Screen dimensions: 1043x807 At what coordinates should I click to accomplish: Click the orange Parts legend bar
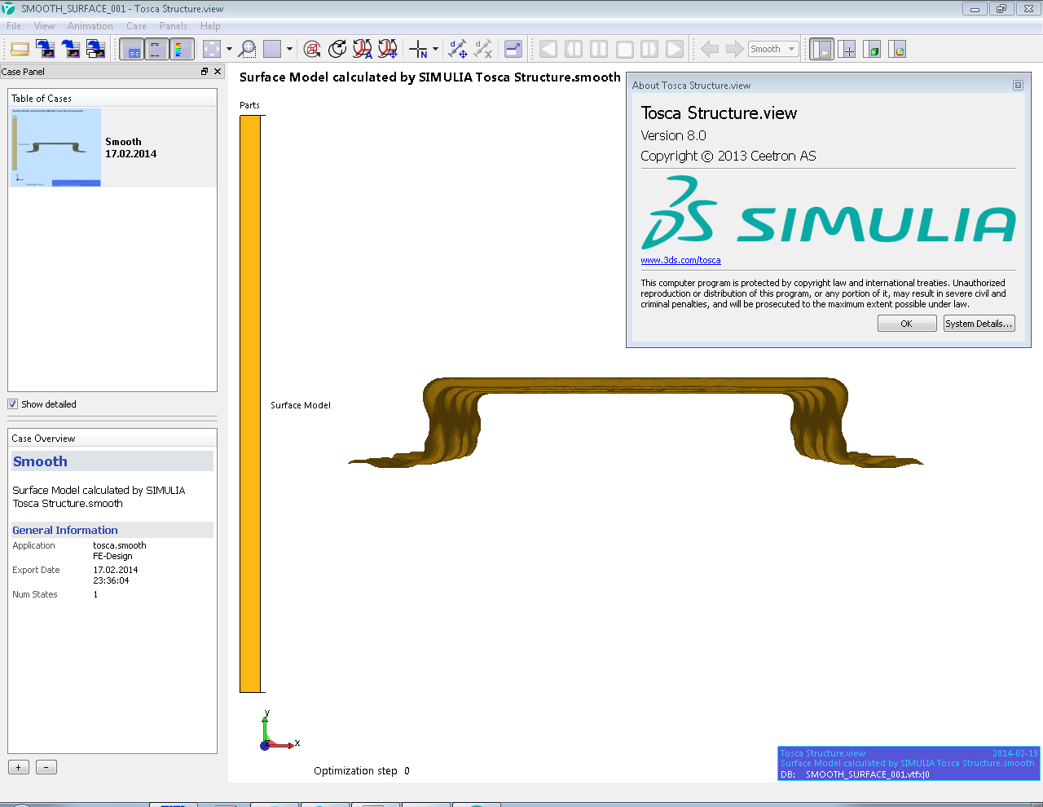pyautogui.click(x=250, y=404)
